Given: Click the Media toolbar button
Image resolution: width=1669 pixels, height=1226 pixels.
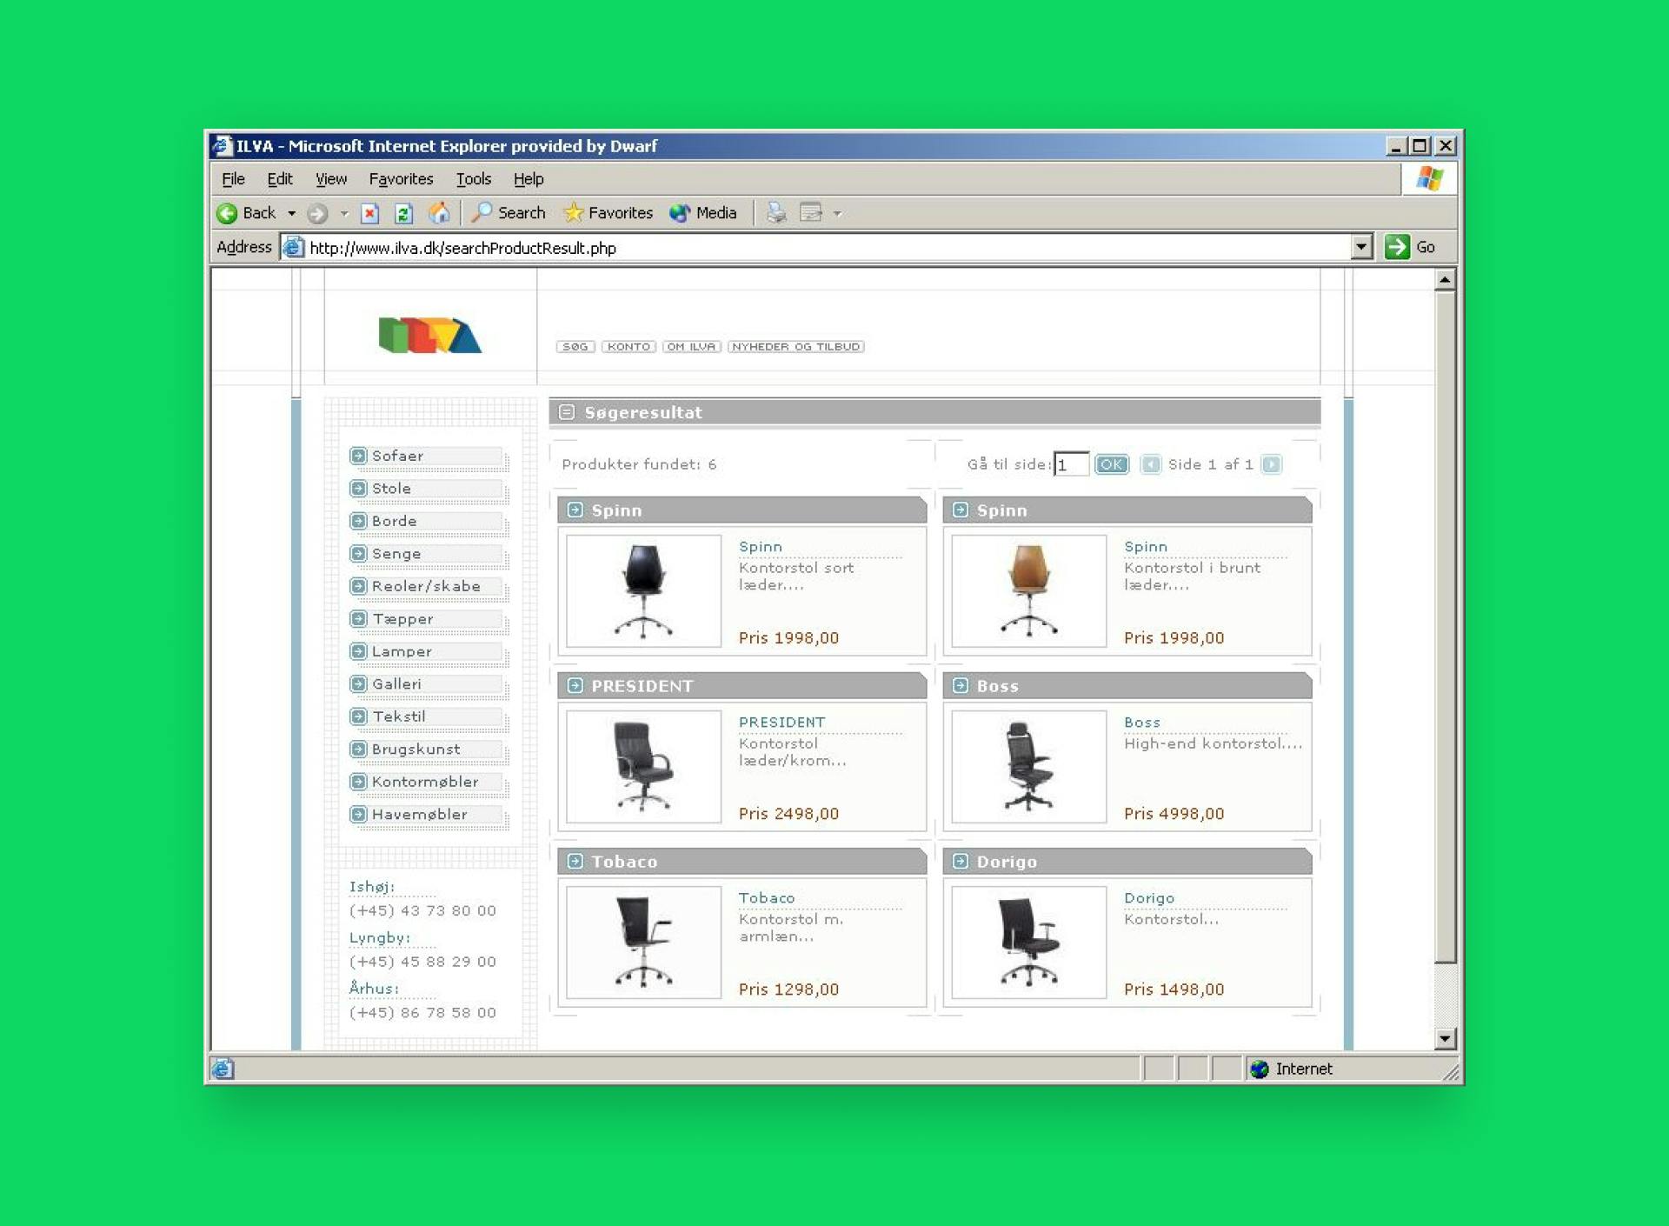Looking at the screenshot, I should [x=703, y=213].
